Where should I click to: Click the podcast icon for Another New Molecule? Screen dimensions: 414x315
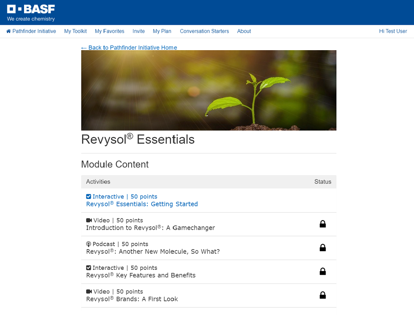[x=88, y=244]
